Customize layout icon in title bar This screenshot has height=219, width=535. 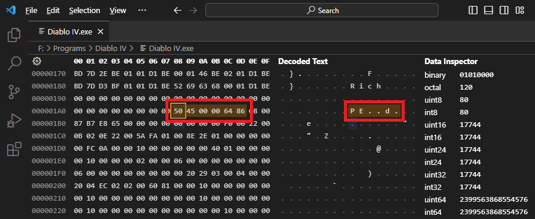pos(520,10)
